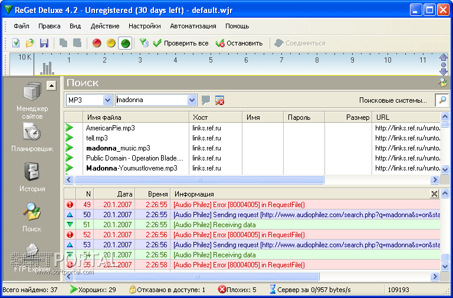Click Размер column header
Viewport: 453px width, 298px height.
pyautogui.click(x=349, y=117)
